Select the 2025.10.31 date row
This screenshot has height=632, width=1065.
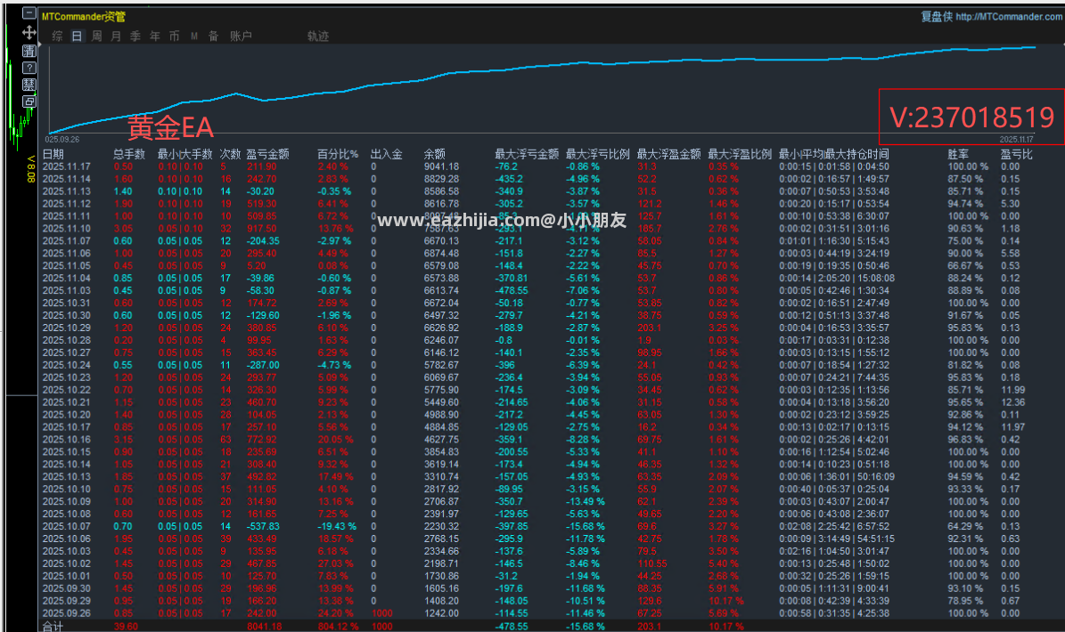pyautogui.click(x=67, y=304)
